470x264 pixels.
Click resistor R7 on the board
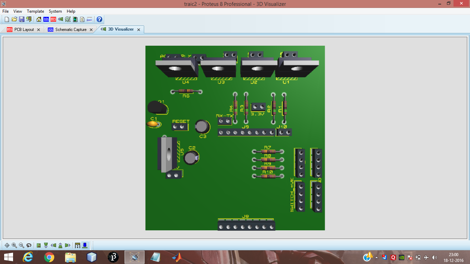point(268,151)
